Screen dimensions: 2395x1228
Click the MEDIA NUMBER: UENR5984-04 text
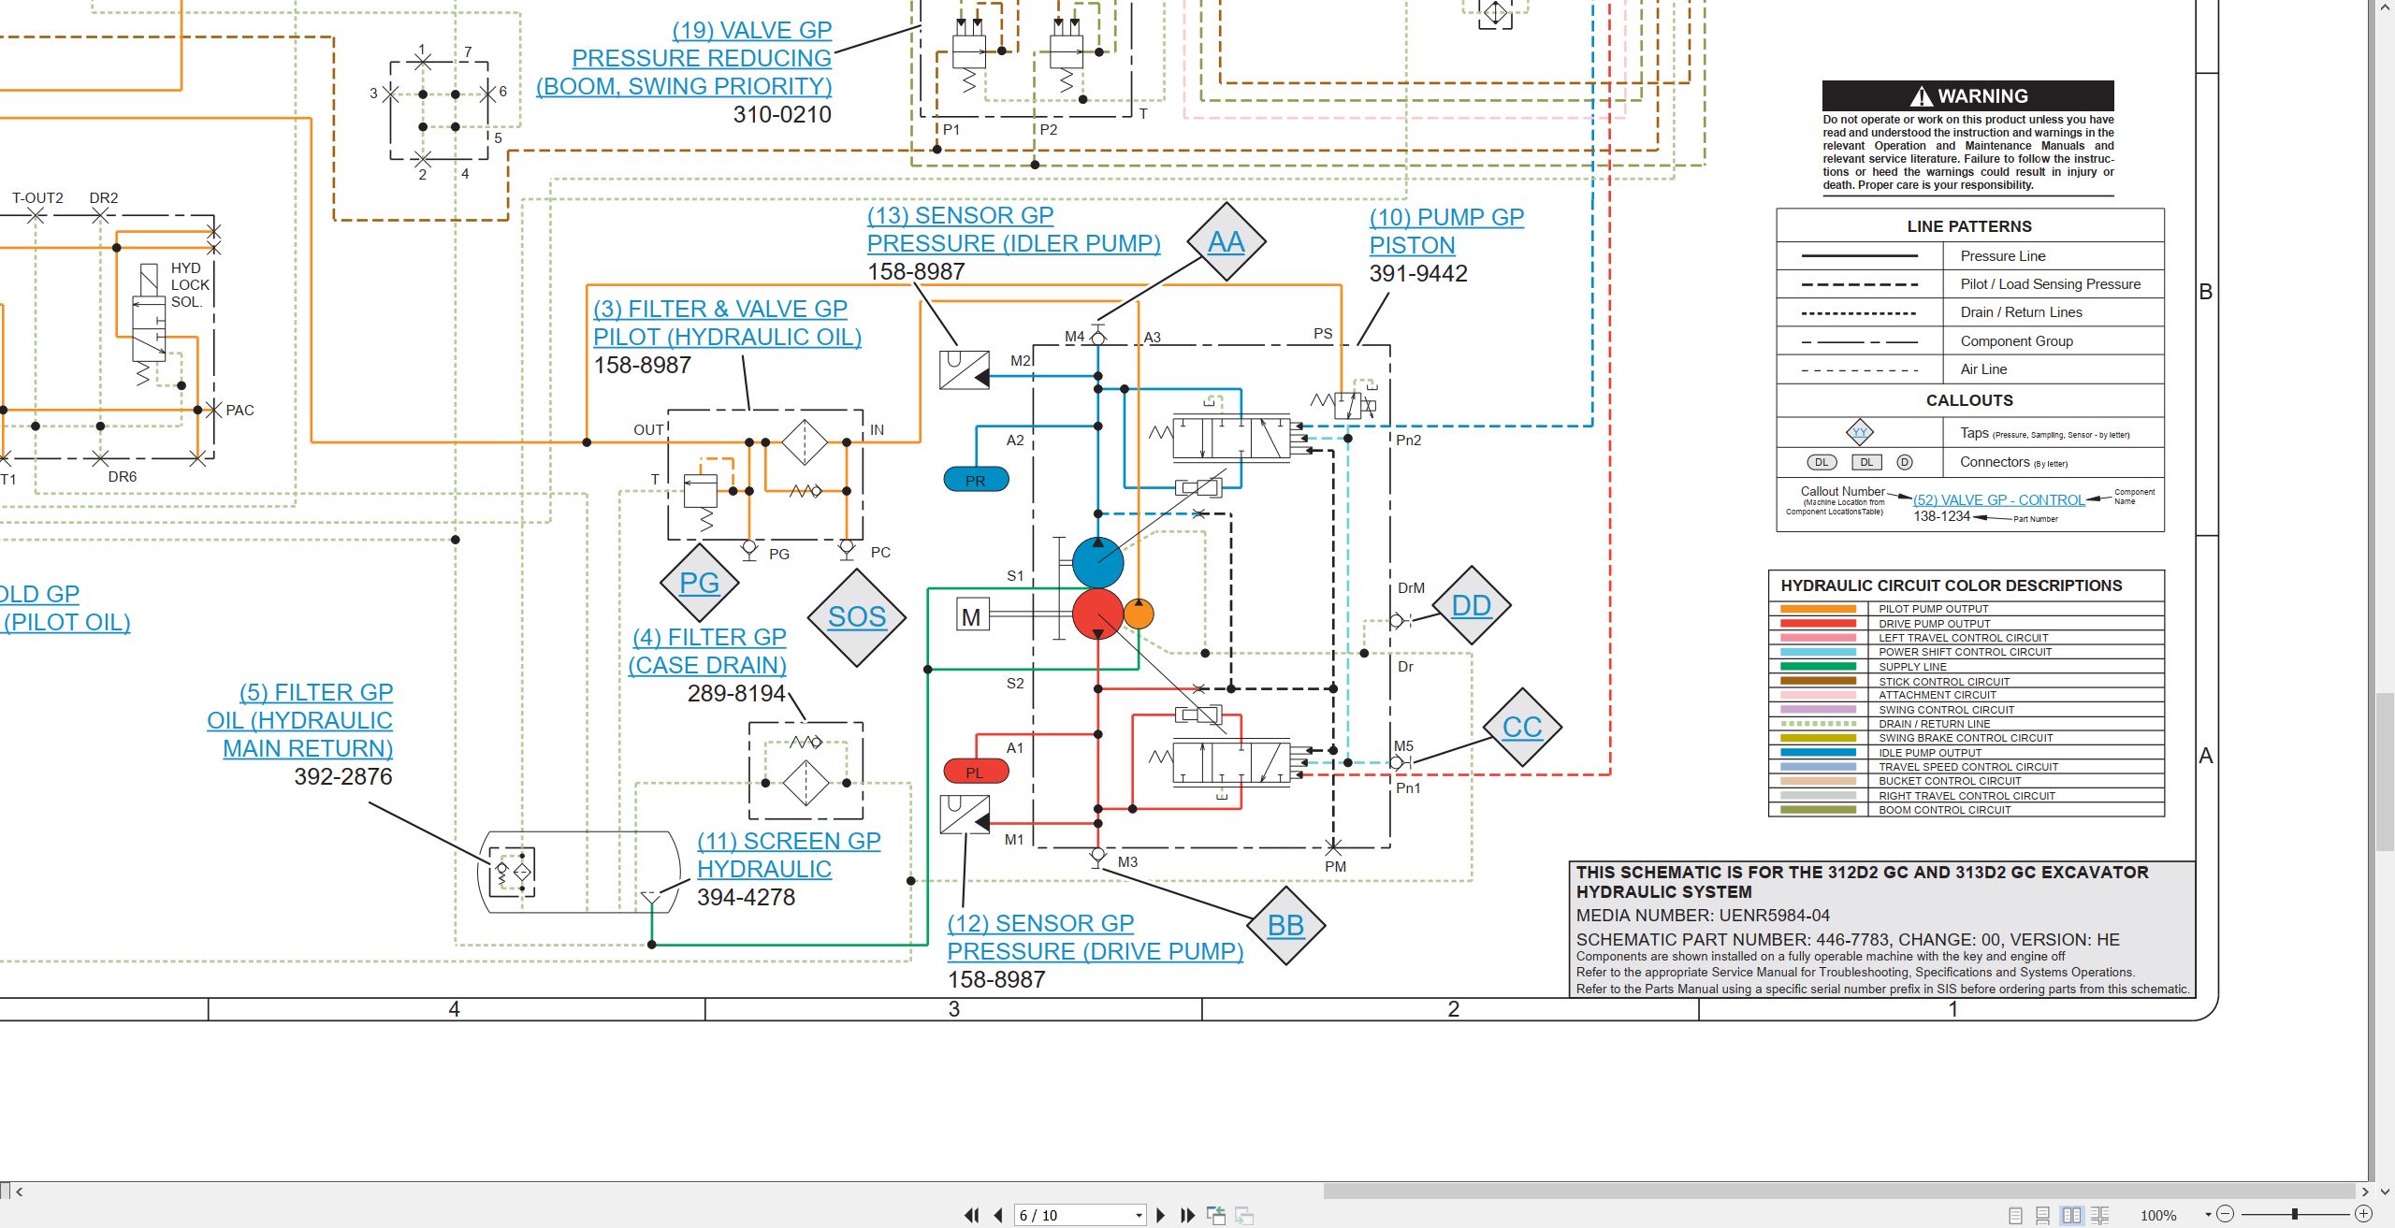click(1703, 916)
